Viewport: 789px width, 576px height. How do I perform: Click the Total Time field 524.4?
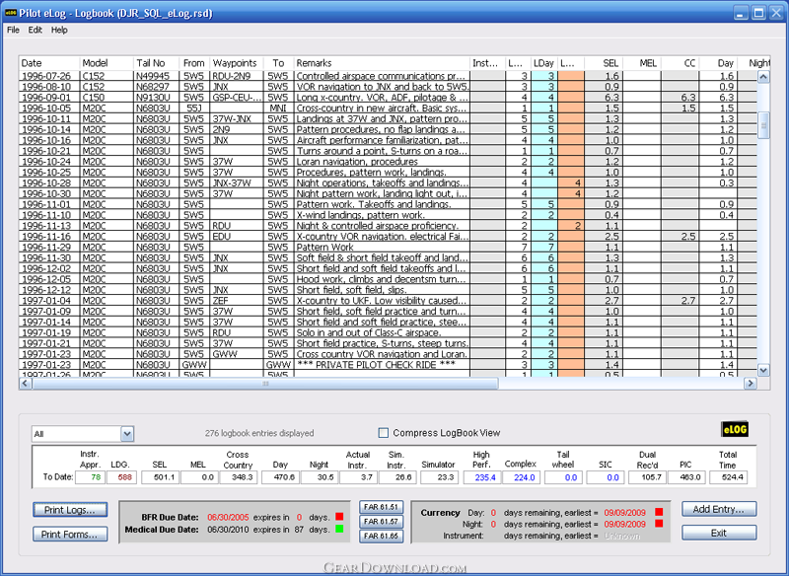728,477
